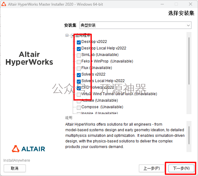Image resolution: width=198 pixels, height=176 pixels.
Task: Open the 典型安装 install set dropdown
Action: [x=136, y=25]
